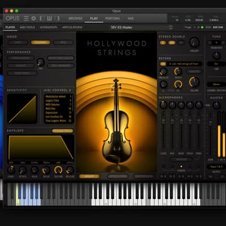Image resolution: width=226 pixels, height=226 pixels.
Task: Click the Opus logo
Action: pyautogui.click(x=12, y=18)
